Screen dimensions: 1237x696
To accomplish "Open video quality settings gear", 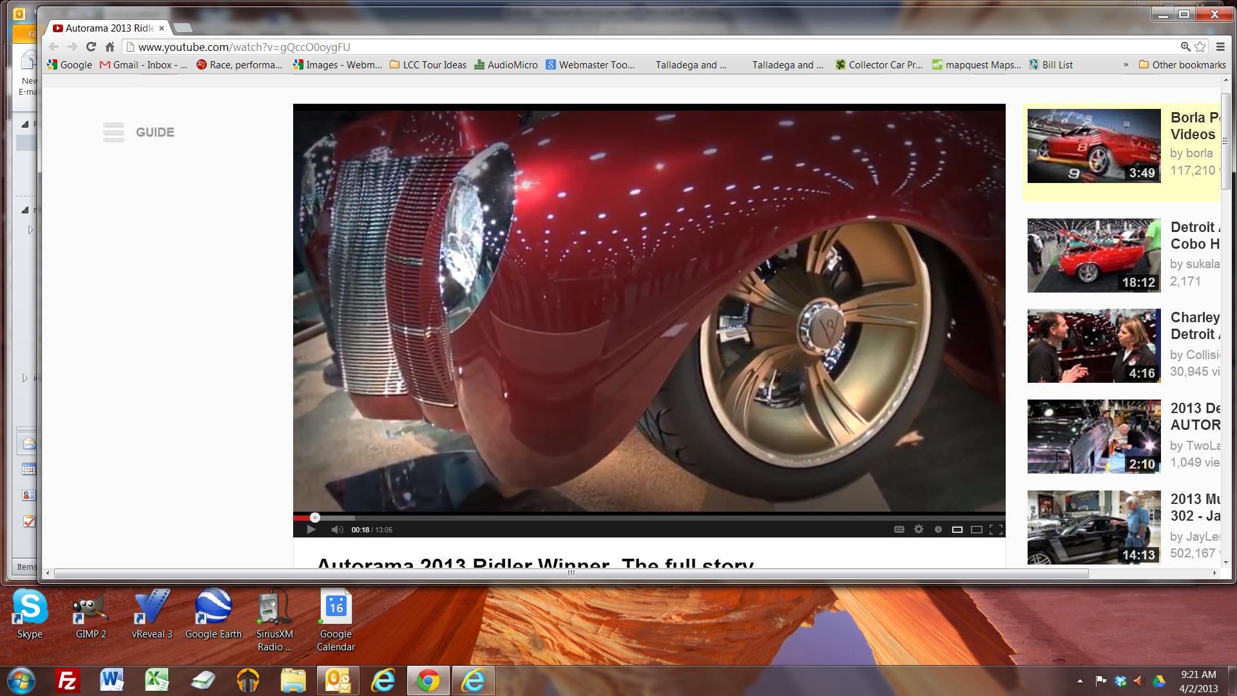I will [x=919, y=530].
